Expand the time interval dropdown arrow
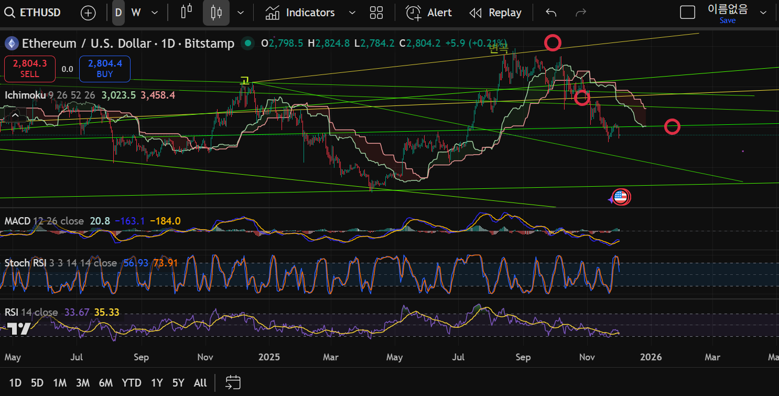The width and height of the screenshot is (779, 396). (154, 13)
